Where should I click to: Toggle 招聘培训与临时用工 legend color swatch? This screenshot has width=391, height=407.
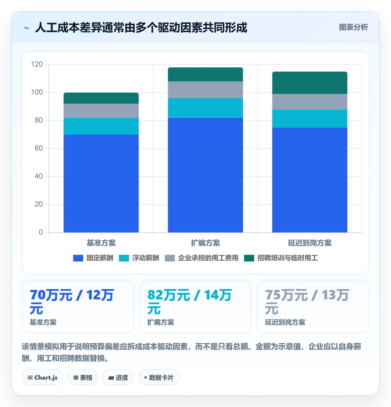coord(249,258)
